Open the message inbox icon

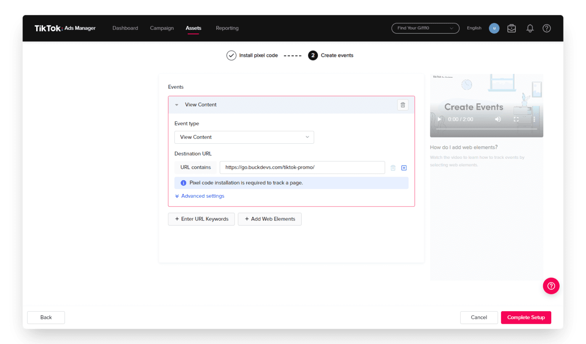coord(511,28)
